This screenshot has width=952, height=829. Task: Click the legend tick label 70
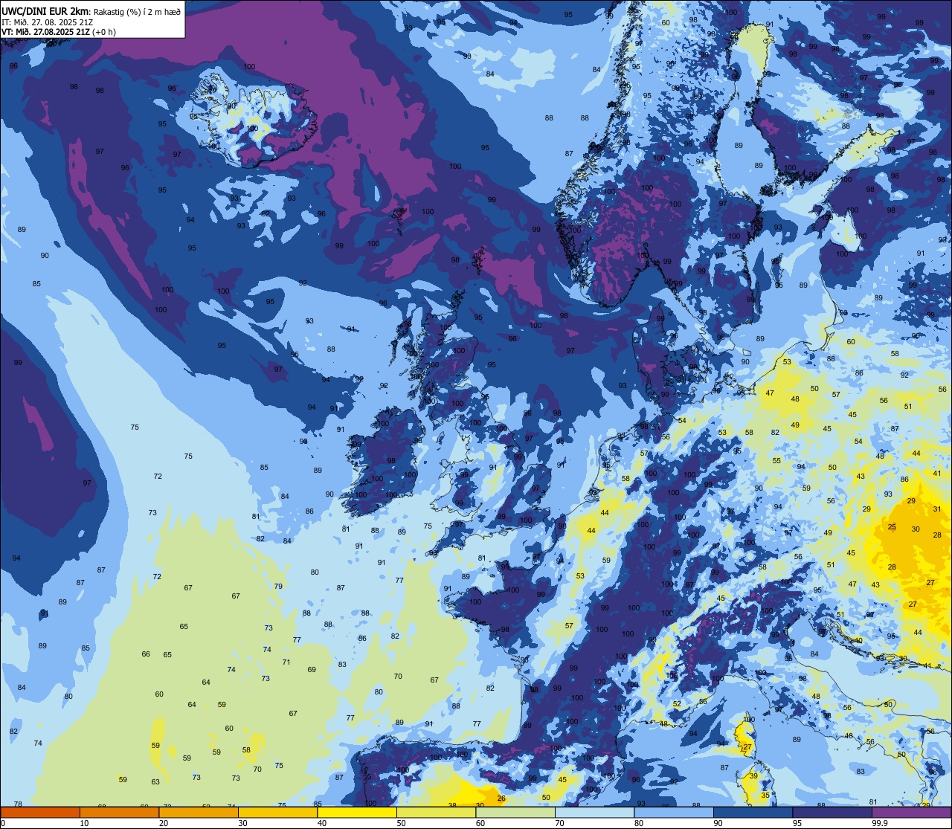[559, 823]
